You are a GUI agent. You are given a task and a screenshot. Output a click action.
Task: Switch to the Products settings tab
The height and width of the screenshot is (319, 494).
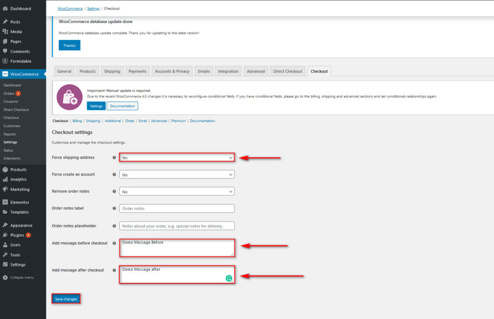click(x=88, y=71)
